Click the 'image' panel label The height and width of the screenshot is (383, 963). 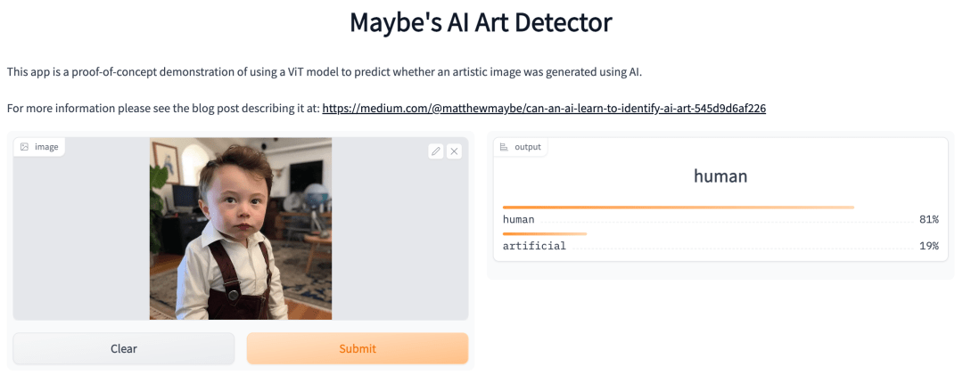tap(46, 147)
